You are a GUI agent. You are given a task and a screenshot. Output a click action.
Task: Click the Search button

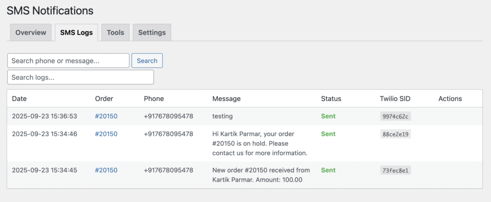click(147, 61)
